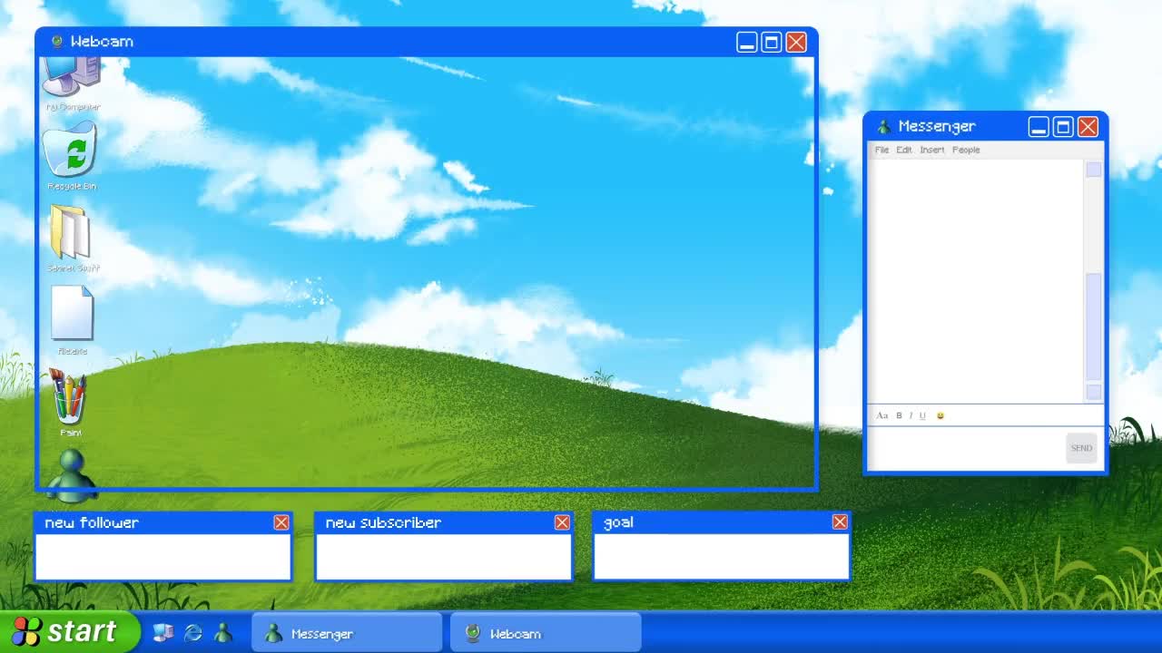The image size is (1162, 653).
Task: Open the My Computer desktop icon
Action: pyautogui.click(x=72, y=76)
